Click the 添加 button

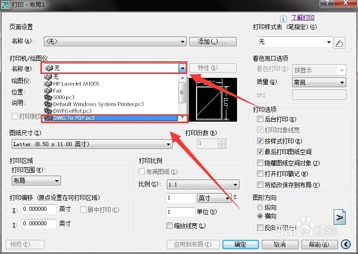[213, 41]
